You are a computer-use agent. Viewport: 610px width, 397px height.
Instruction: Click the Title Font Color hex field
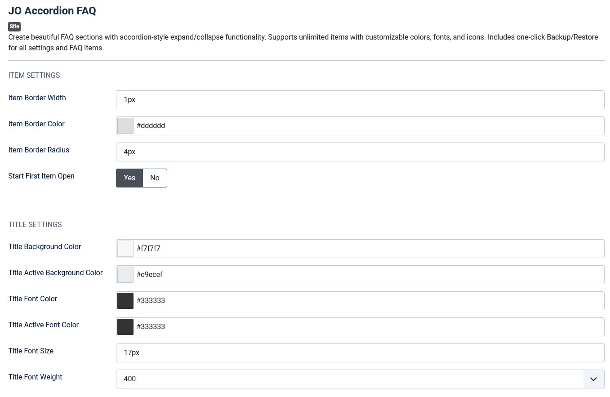[369, 301]
